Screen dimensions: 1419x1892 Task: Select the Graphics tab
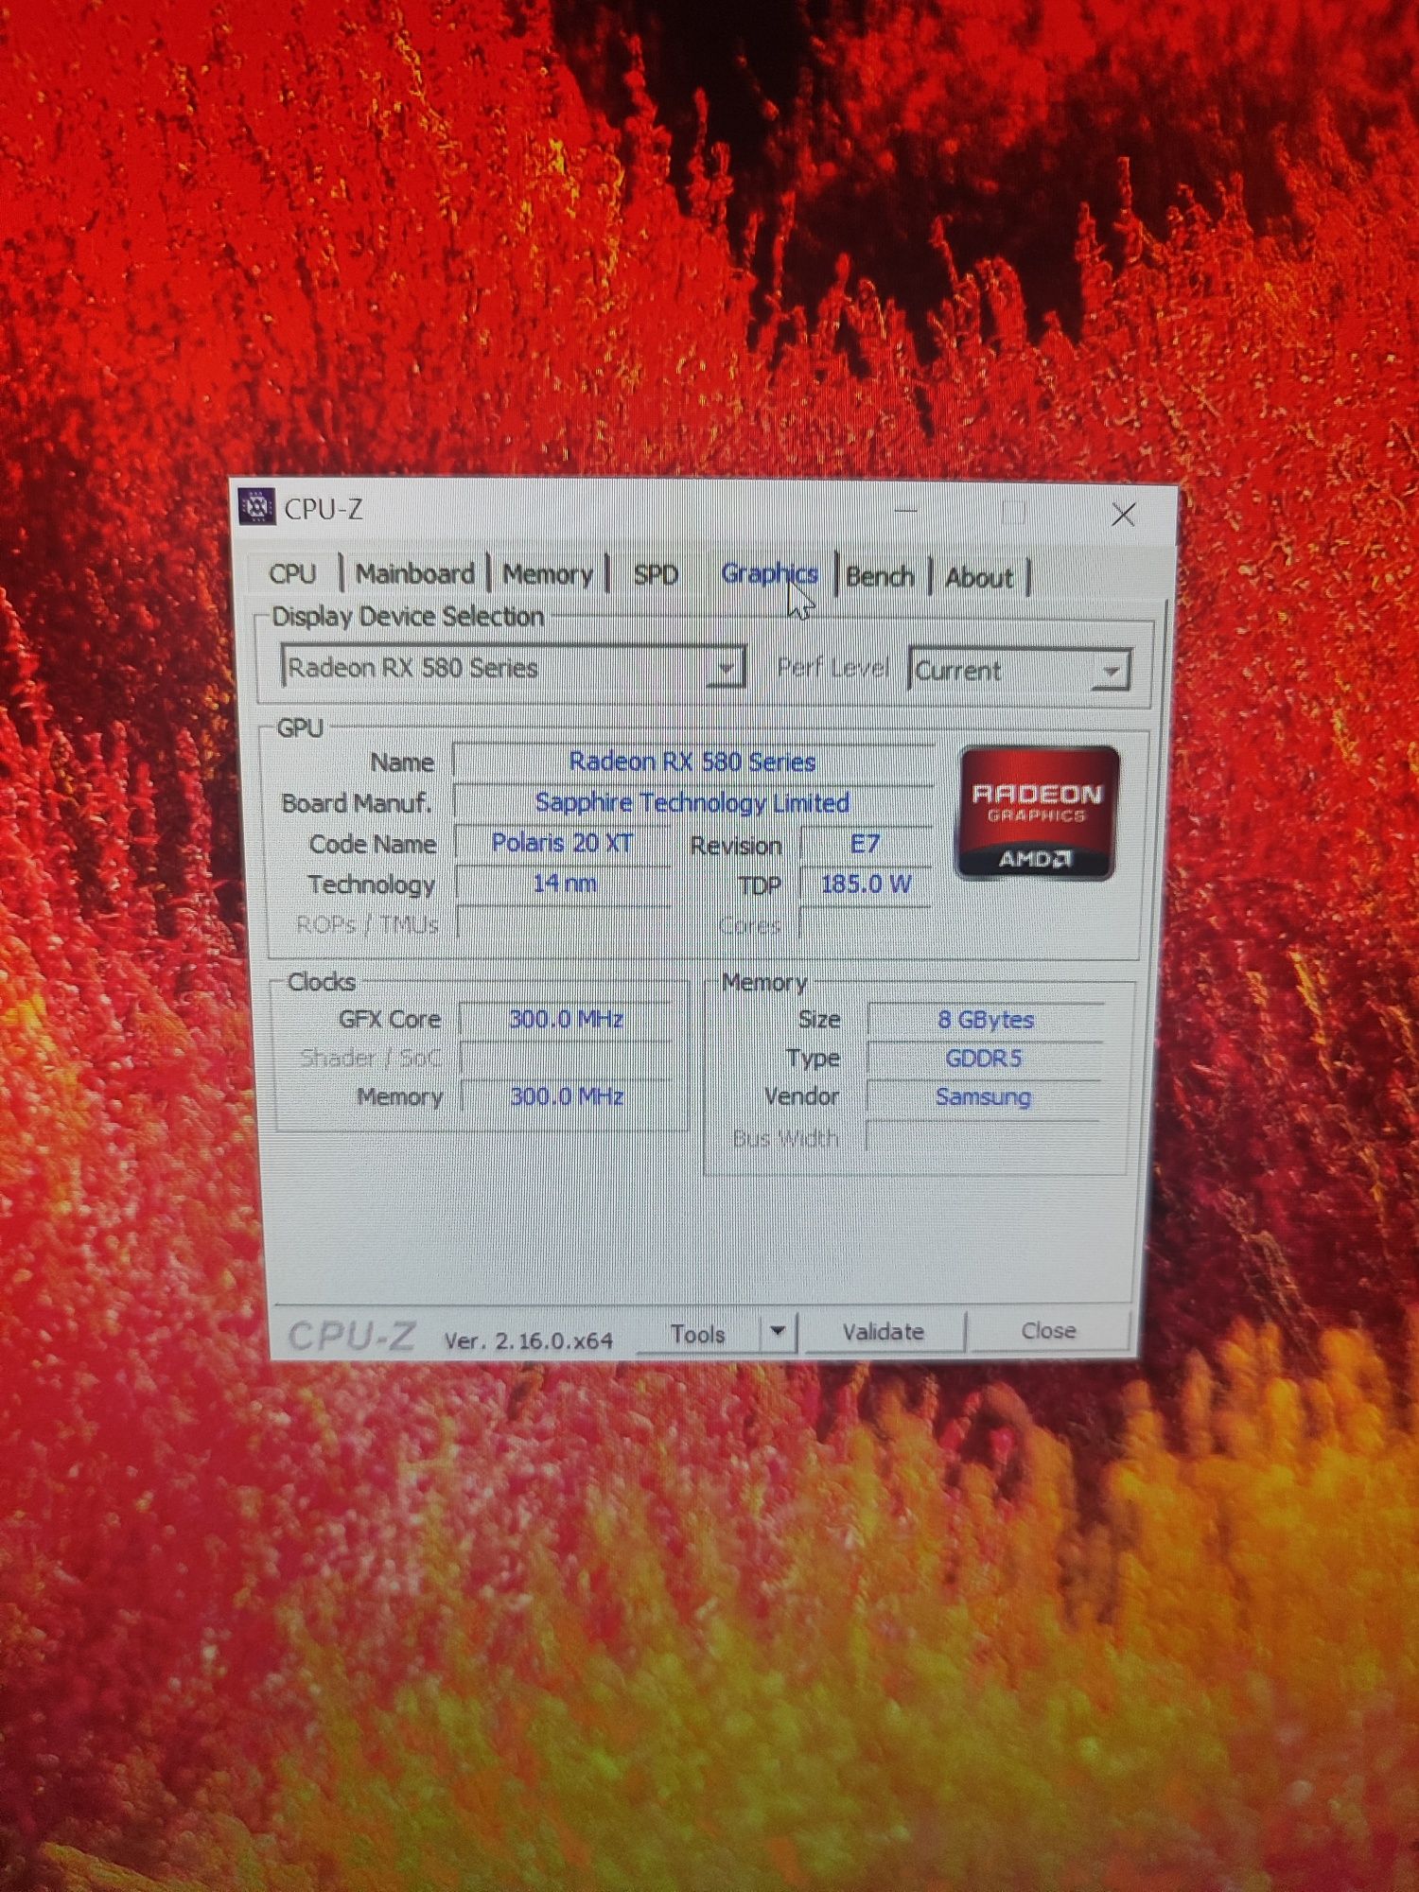coord(769,573)
